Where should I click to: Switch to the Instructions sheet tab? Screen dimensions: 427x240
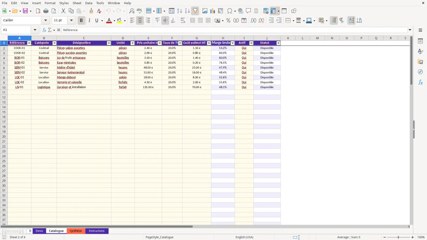point(97,231)
